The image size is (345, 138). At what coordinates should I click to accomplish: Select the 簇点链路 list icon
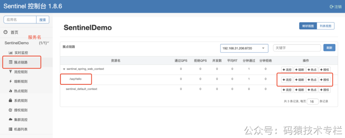[10, 62]
